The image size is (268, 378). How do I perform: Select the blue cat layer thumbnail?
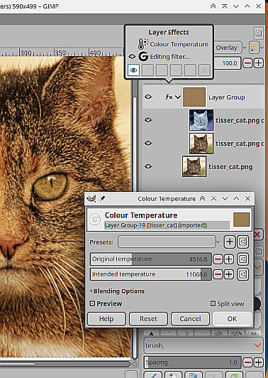pos(201,120)
